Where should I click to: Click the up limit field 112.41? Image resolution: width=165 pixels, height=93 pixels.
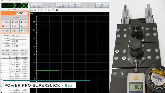18,41
